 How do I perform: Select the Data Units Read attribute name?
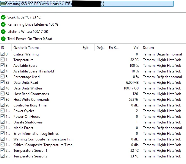(26, 83)
